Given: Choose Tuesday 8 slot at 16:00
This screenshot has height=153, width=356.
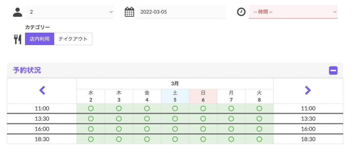Looking at the screenshot, I should coord(259,129).
